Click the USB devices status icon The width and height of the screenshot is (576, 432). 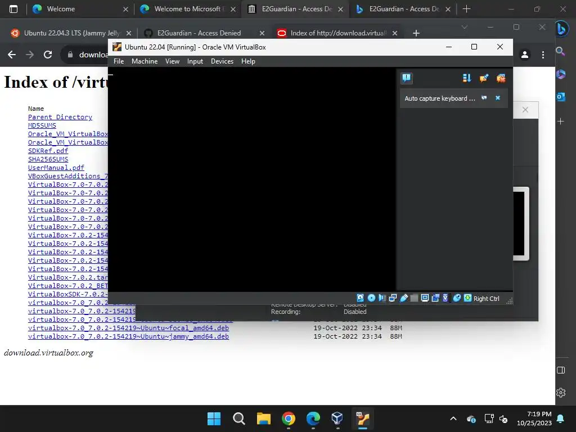tap(404, 298)
